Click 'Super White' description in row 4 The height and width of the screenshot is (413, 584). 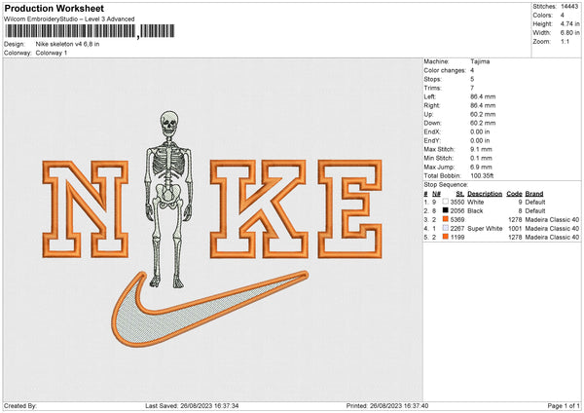(485, 229)
